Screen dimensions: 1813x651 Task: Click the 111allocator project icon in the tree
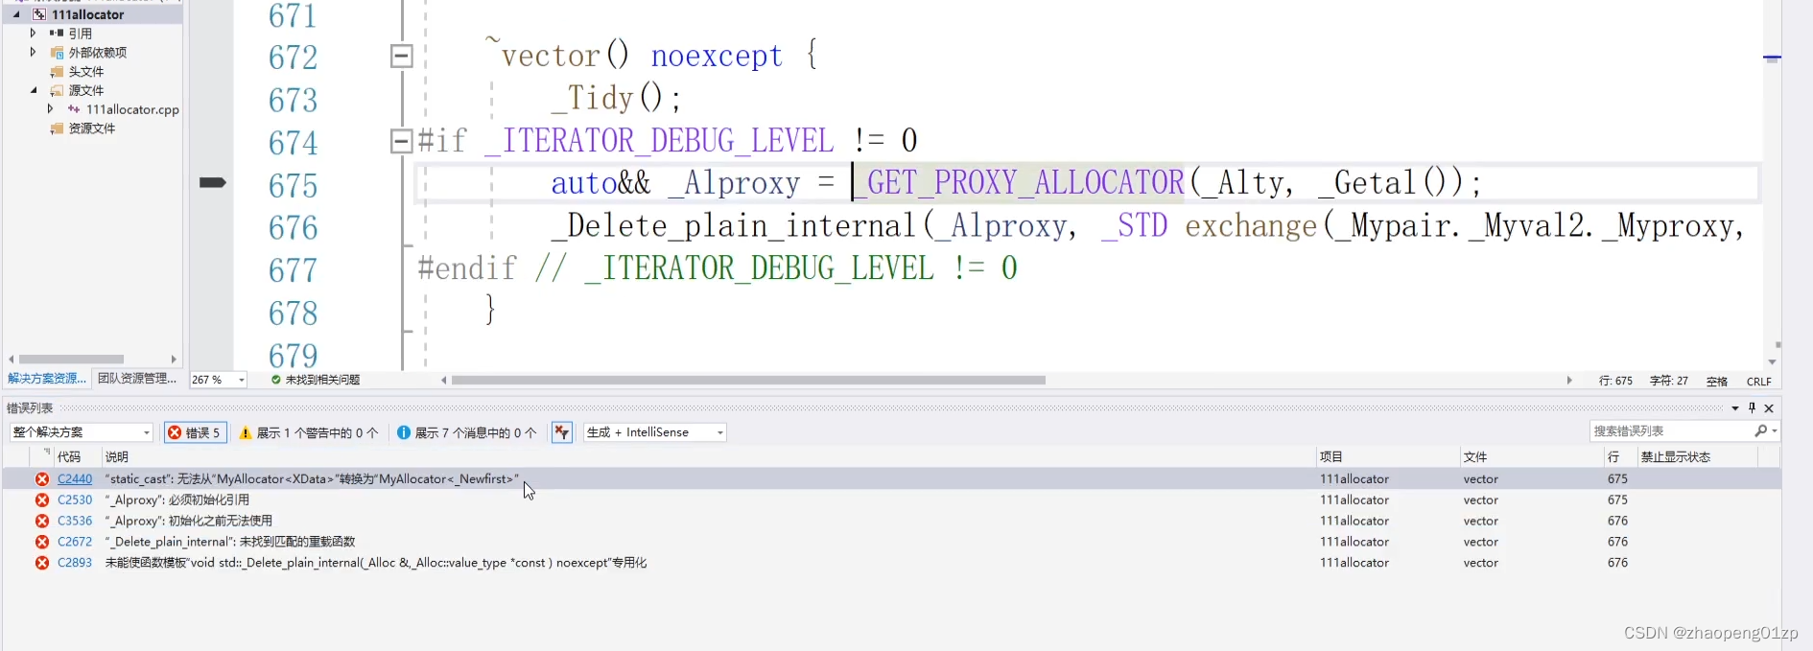coord(39,14)
